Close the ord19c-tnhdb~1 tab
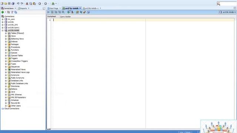237x133 pixels. pos(100,8)
